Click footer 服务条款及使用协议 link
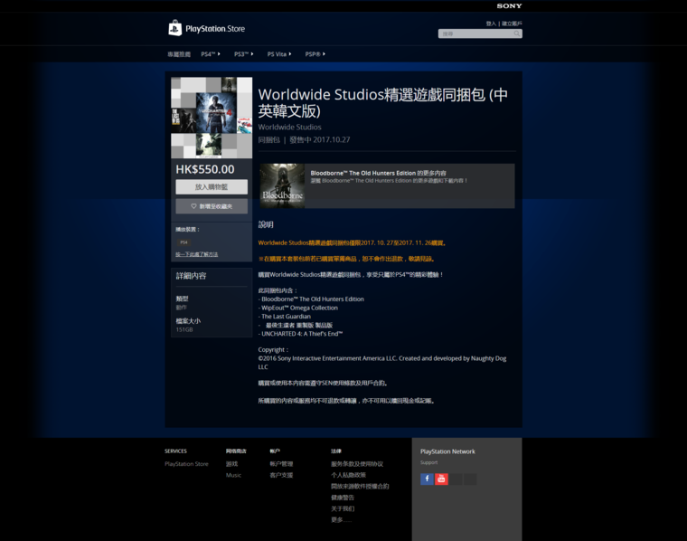Image resolution: width=687 pixels, height=541 pixels. (357, 464)
